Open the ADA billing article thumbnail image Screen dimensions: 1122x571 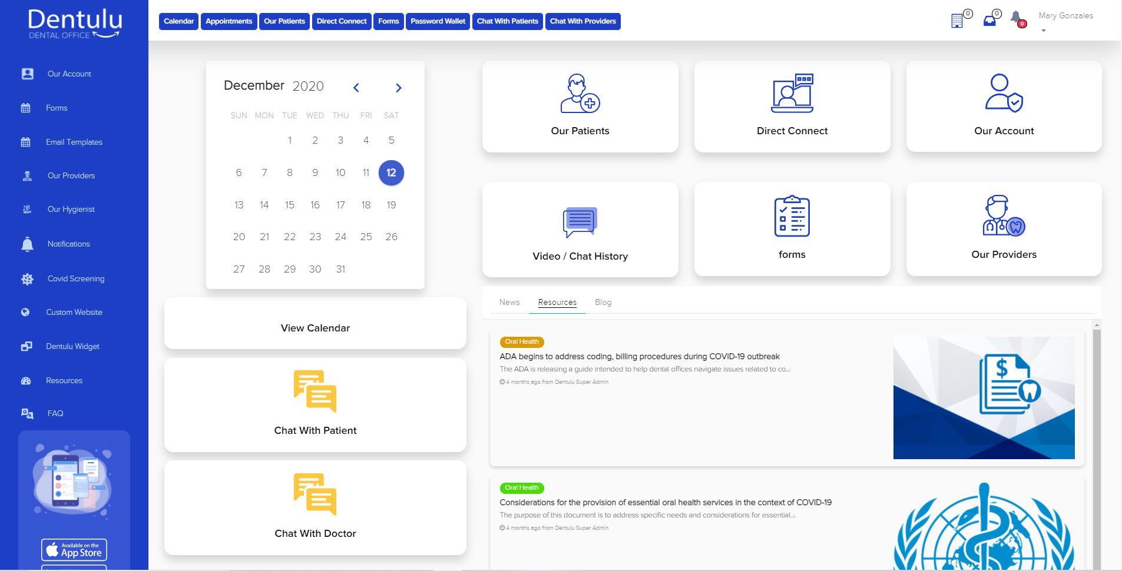pos(984,398)
